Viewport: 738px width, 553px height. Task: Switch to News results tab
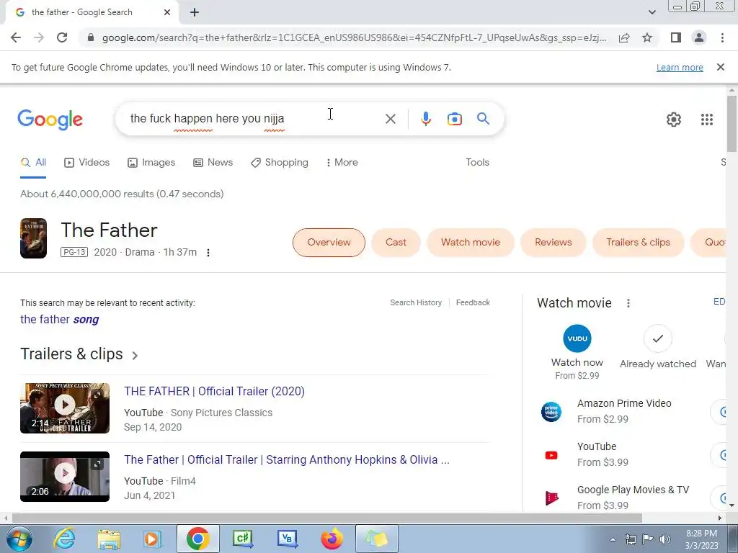213,163
